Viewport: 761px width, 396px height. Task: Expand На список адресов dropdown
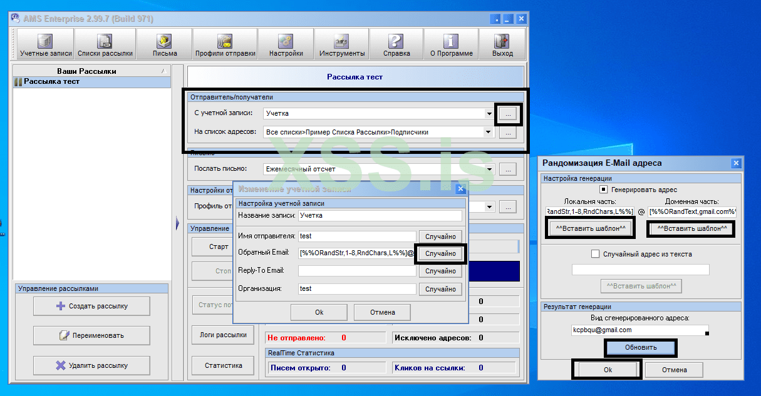point(488,132)
